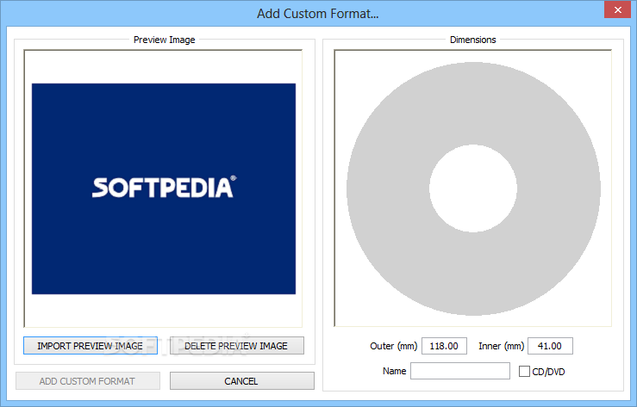The image size is (637, 407).
Task: Enable the CD/DVD checkbox
Action: [x=524, y=372]
